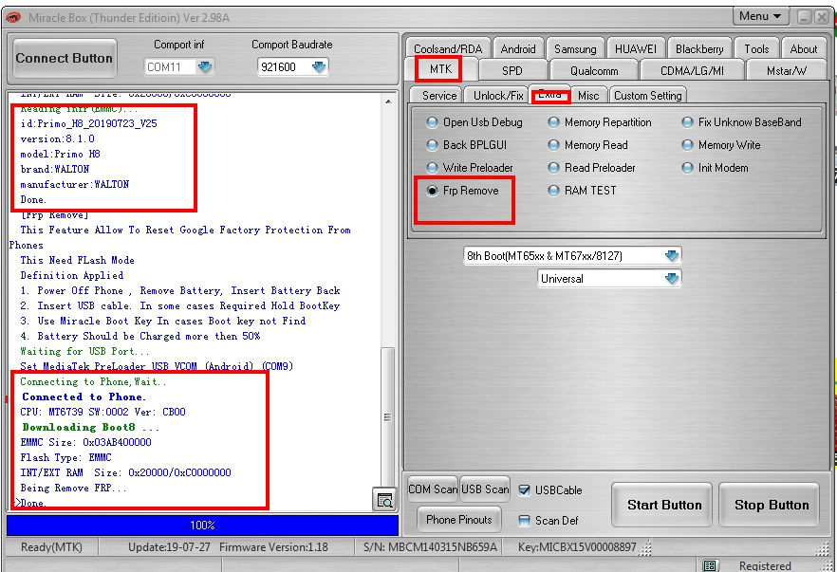
Task: Click the S/N serial number in status bar
Action: (x=430, y=547)
